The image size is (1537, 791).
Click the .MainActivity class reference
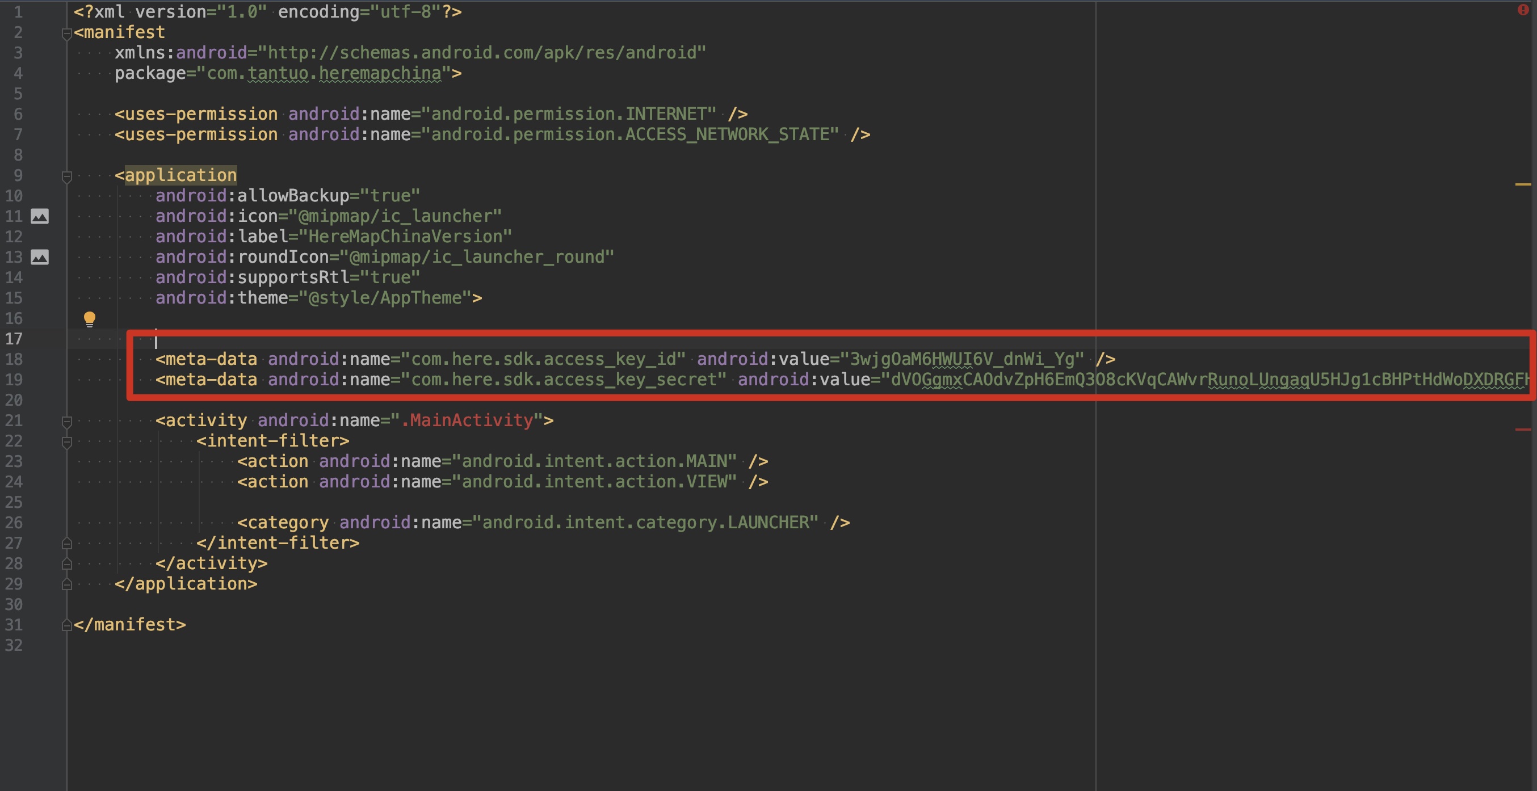click(x=467, y=420)
